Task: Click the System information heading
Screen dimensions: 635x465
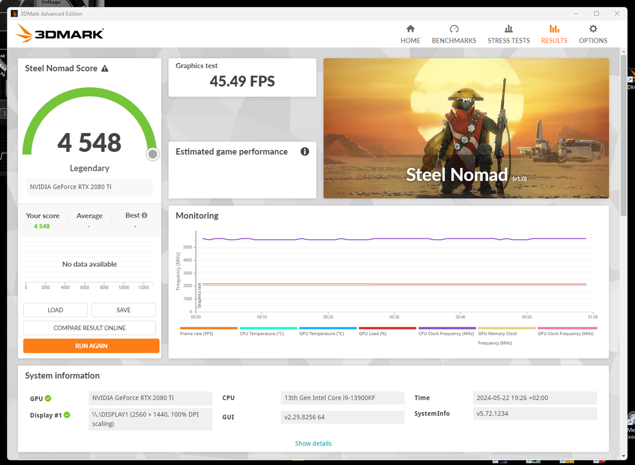Action: [62, 375]
